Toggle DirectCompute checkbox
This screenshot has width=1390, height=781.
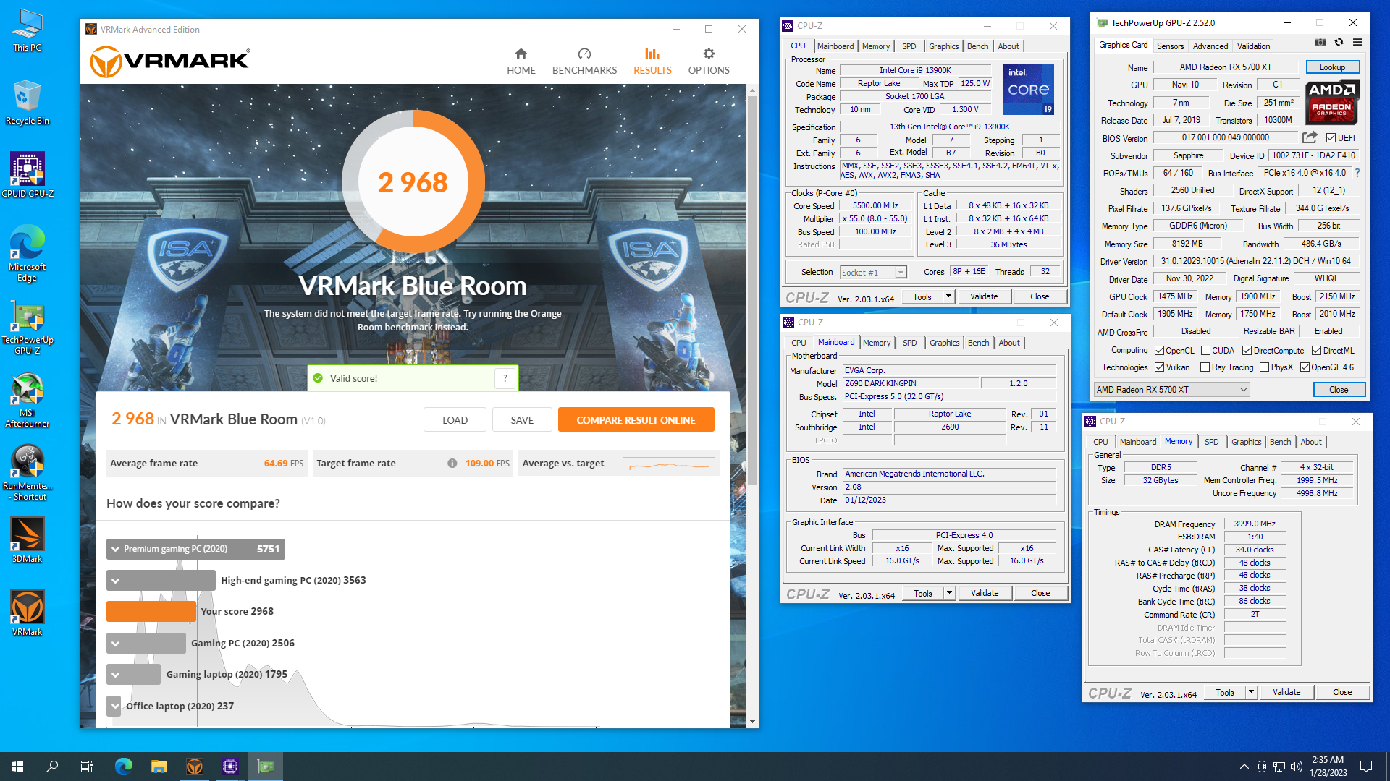(x=1247, y=351)
